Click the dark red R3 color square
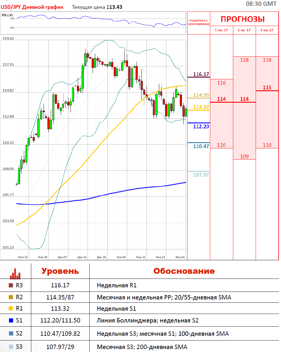The height and width of the screenshot is (352, 281). [x=11, y=285]
